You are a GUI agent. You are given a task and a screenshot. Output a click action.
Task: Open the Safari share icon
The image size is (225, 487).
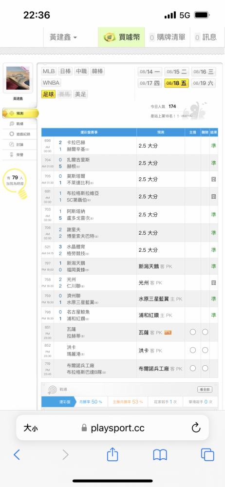click(112, 454)
